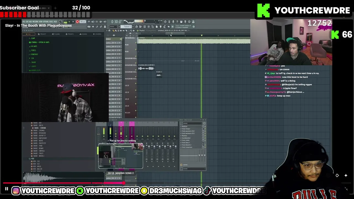Switch to the STARRED browser tab

point(97,34)
